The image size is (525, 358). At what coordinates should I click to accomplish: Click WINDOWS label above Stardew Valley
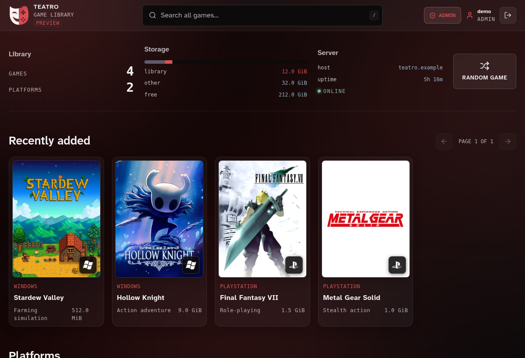pyautogui.click(x=26, y=286)
